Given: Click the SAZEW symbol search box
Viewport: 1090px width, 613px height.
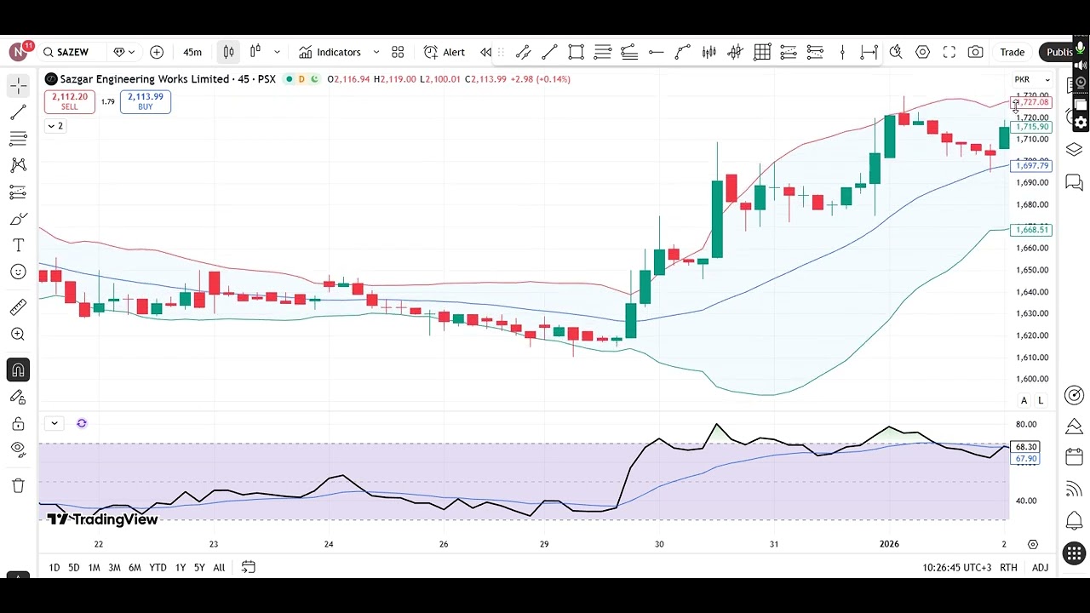Looking at the screenshot, I should (73, 52).
